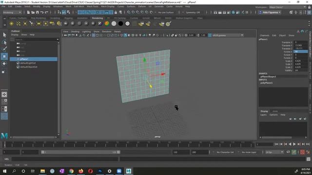The height and width of the screenshot is (175, 312).
Task: Open the Workspace Maya Classic dropdown
Action: tap(287, 7)
